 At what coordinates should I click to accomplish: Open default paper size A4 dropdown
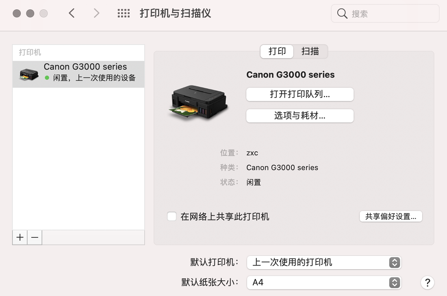(x=324, y=282)
